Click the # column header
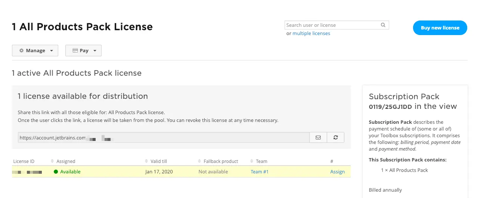 (332, 161)
